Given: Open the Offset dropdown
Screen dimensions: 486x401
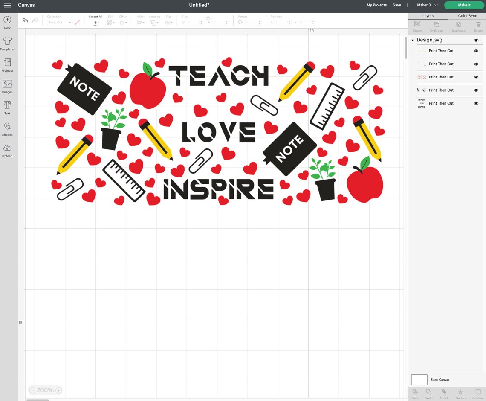Looking at the screenshot, I should click(x=123, y=23).
